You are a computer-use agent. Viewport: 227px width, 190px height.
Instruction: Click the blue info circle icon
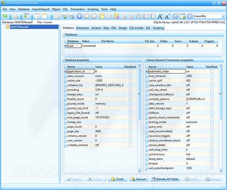pos(190,16)
